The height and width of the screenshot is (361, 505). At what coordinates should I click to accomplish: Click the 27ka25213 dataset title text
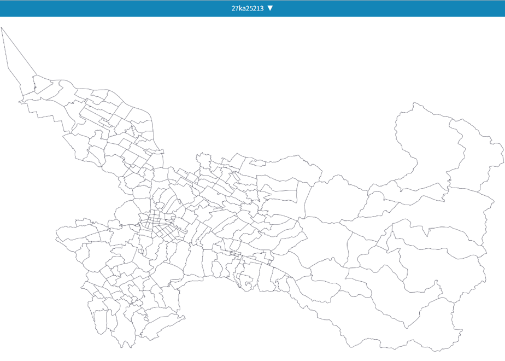[248, 8]
